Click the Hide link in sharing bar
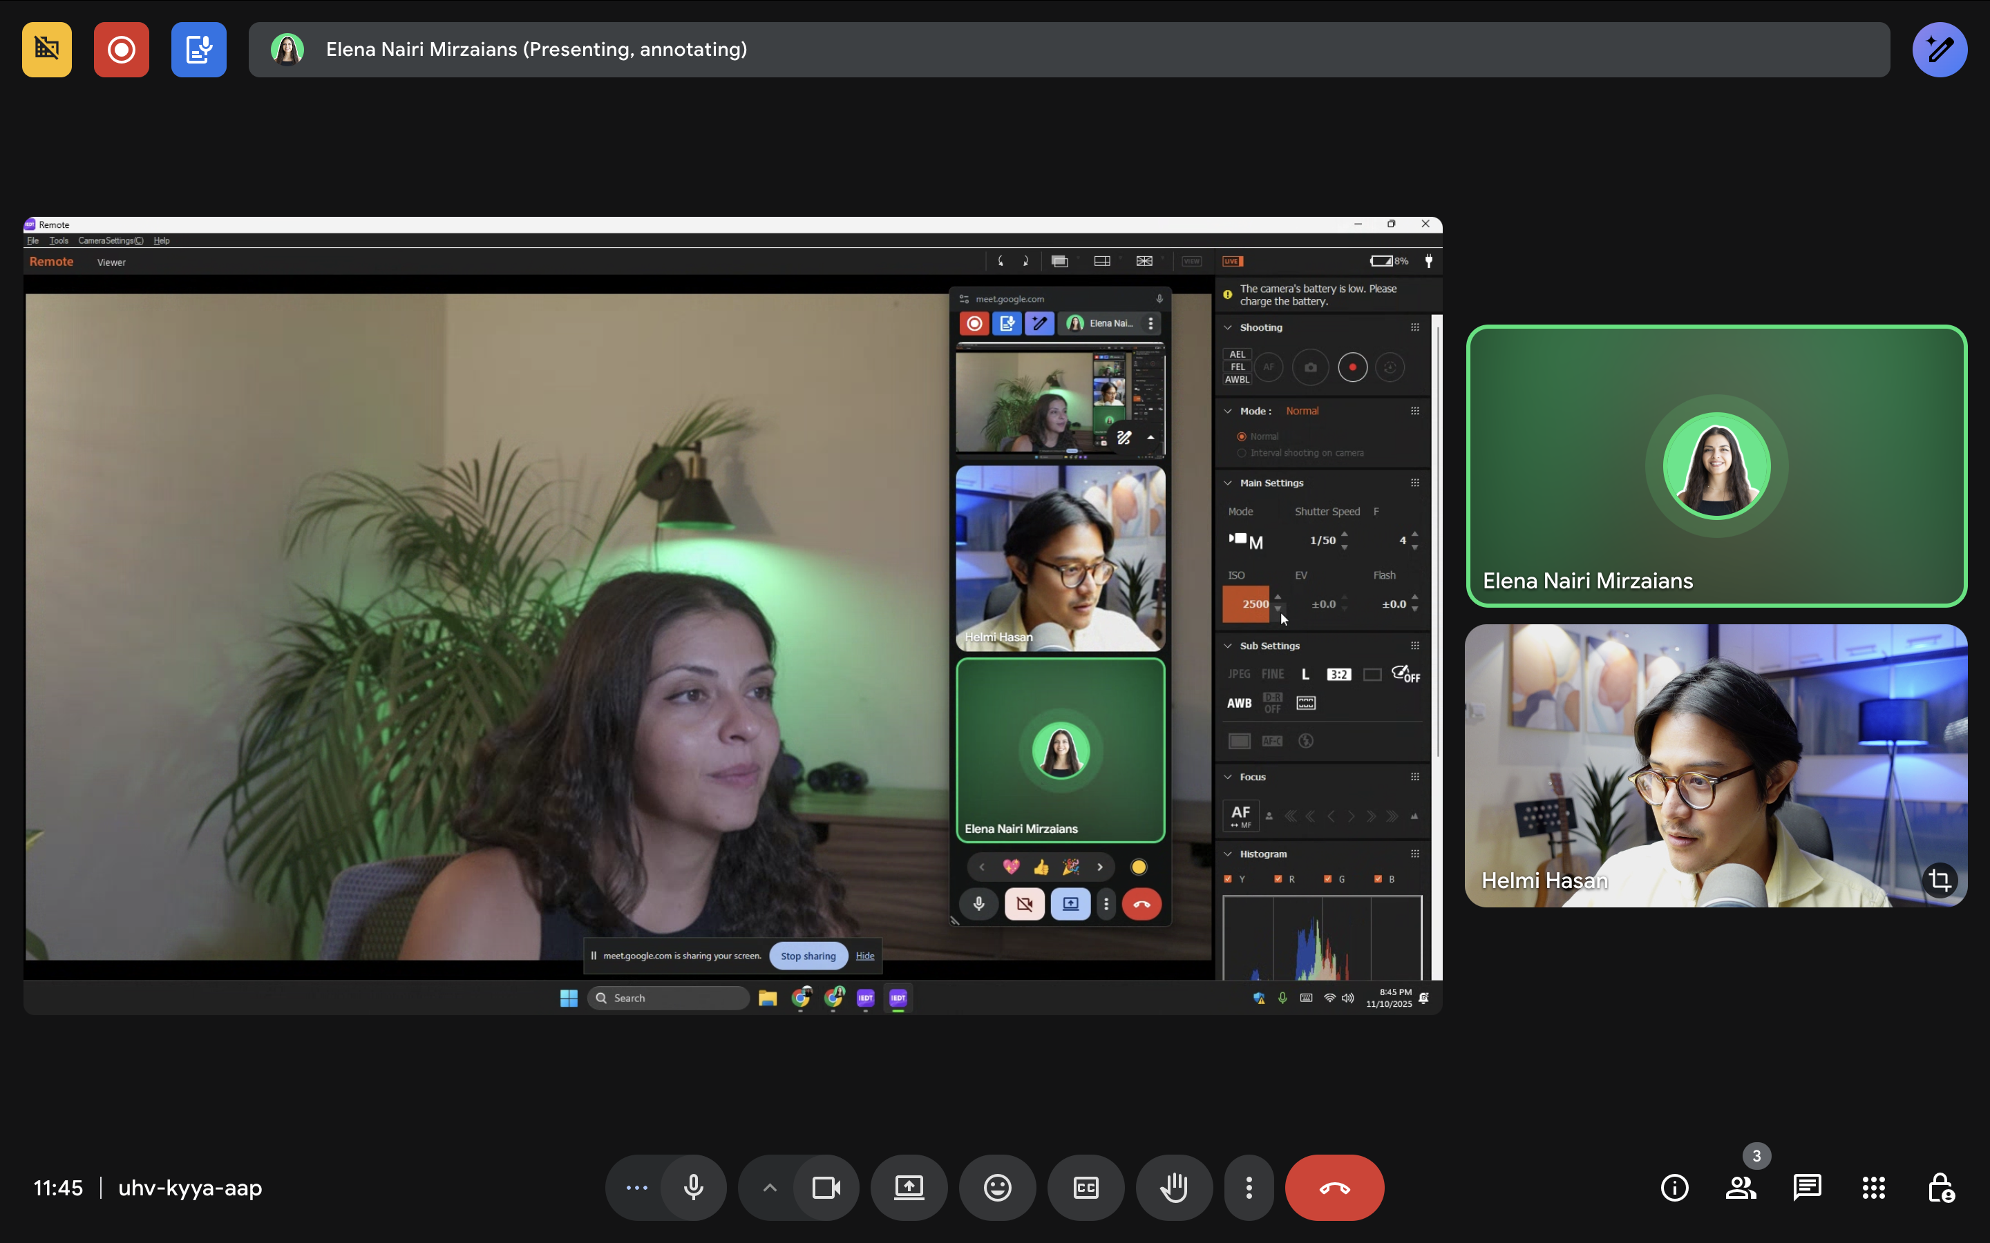The height and width of the screenshot is (1243, 1990). point(864,955)
